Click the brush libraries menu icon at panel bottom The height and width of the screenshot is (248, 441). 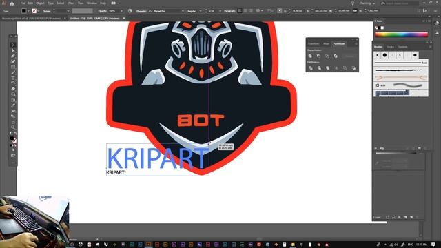(x=376, y=149)
